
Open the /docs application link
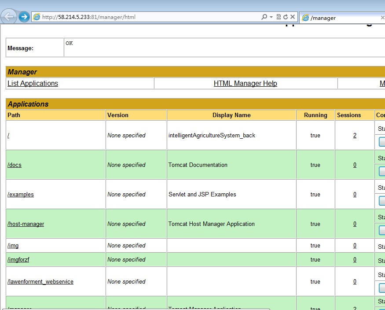pos(15,165)
